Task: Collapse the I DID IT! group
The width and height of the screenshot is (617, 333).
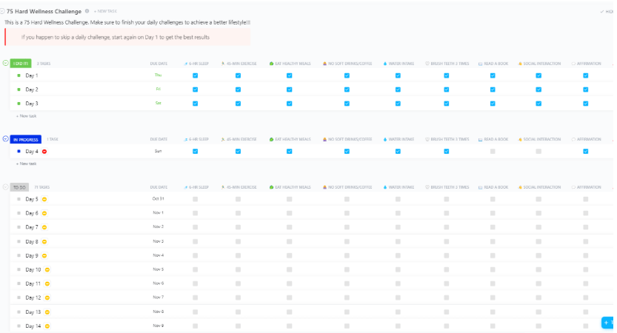Action: [6, 63]
